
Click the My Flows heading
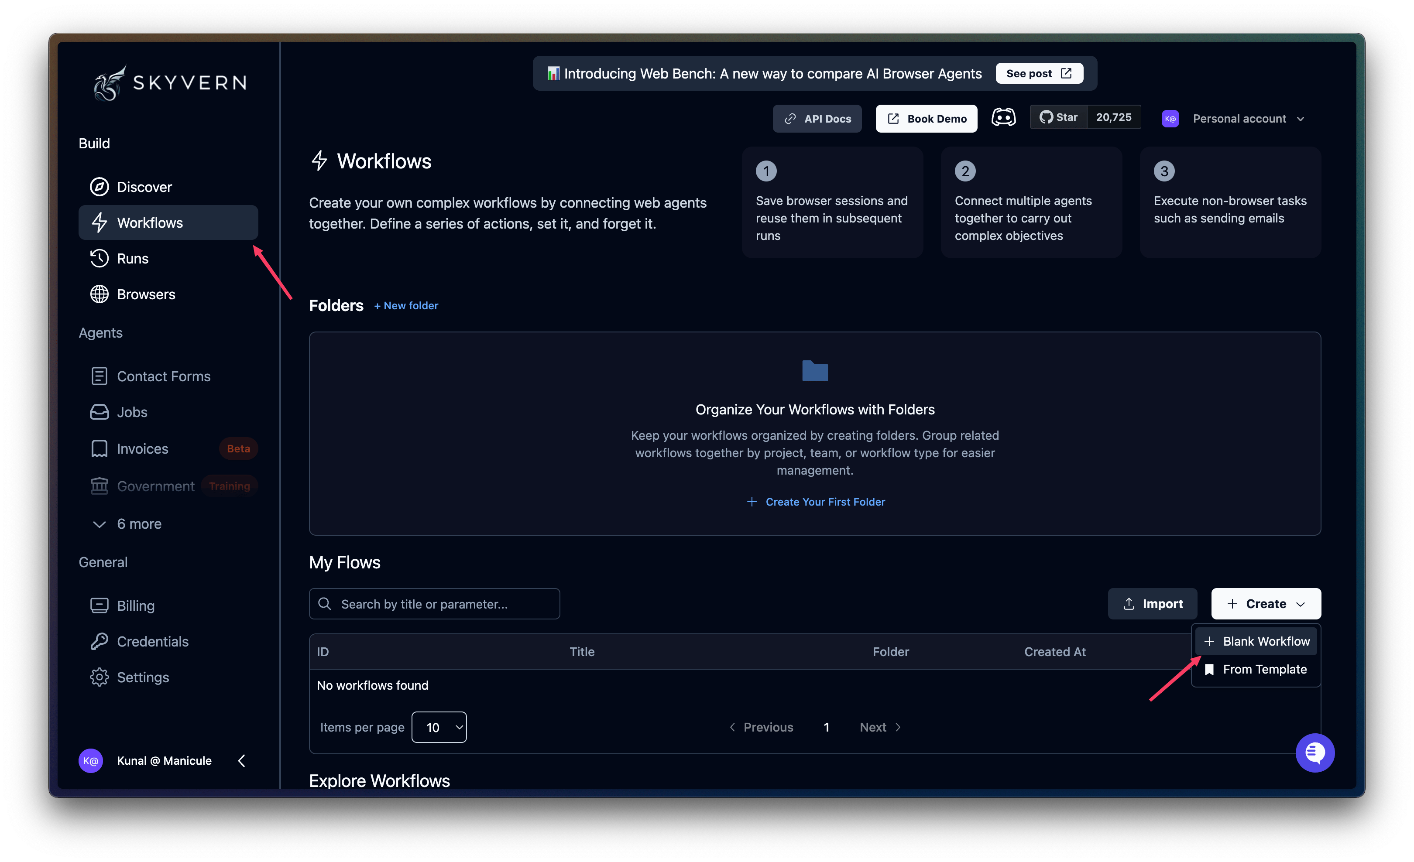click(x=345, y=562)
